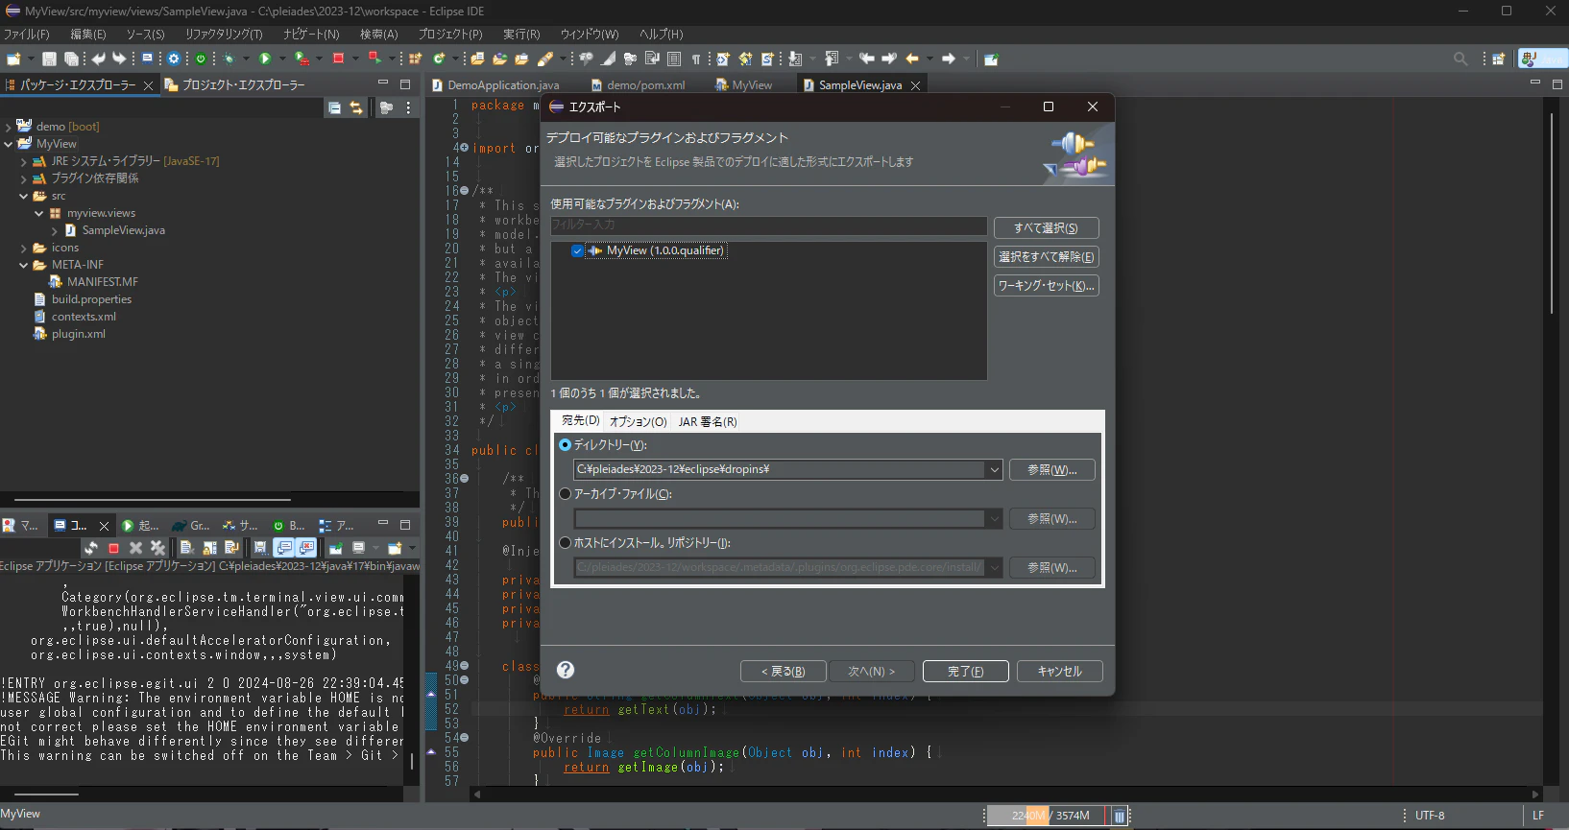Viewport: 1569px width, 830px height.
Task: Switch to the DemoApplication.java editor tab
Action: (495, 85)
